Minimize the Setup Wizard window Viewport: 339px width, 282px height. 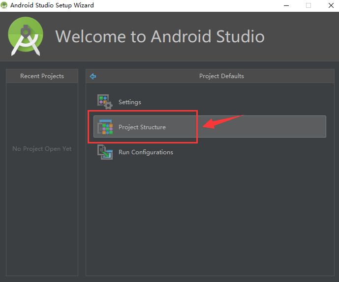coord(286,5)
